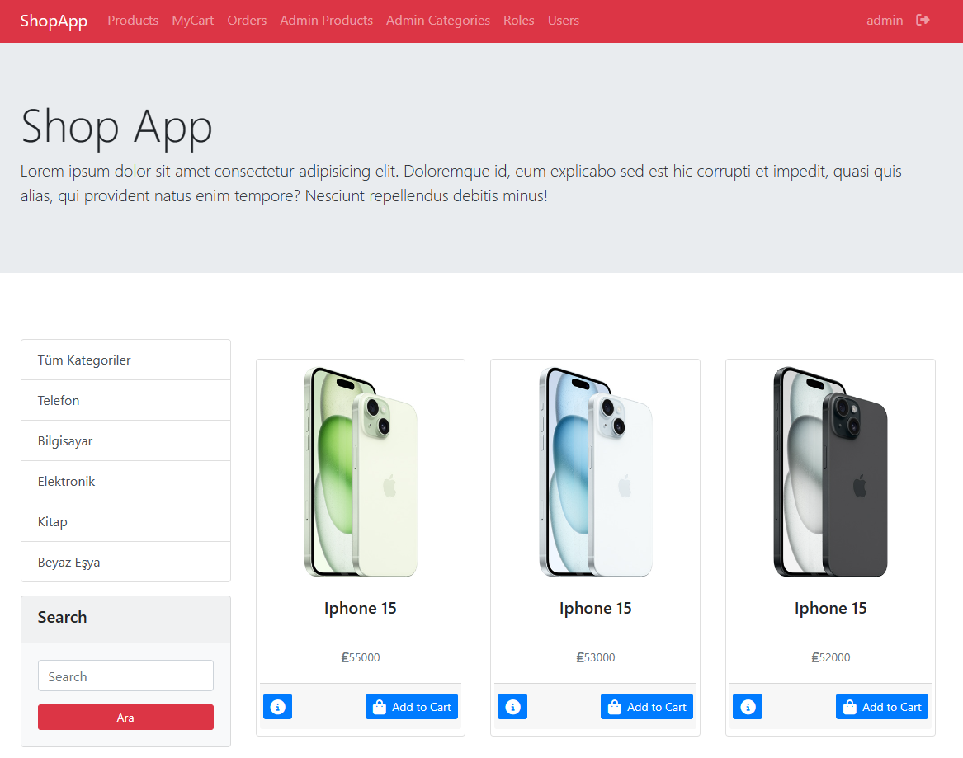
Task: Open the Products menu item
Action: [134, 21]
